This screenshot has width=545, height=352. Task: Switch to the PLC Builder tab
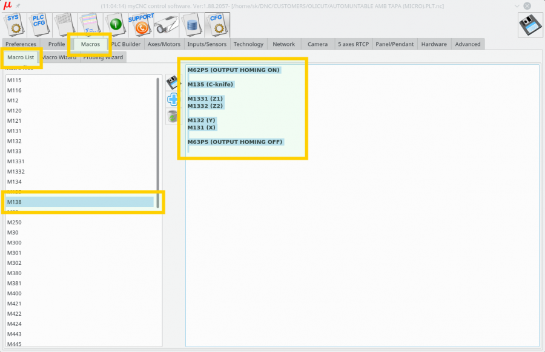pyautogui.click(x=126, y=44)
